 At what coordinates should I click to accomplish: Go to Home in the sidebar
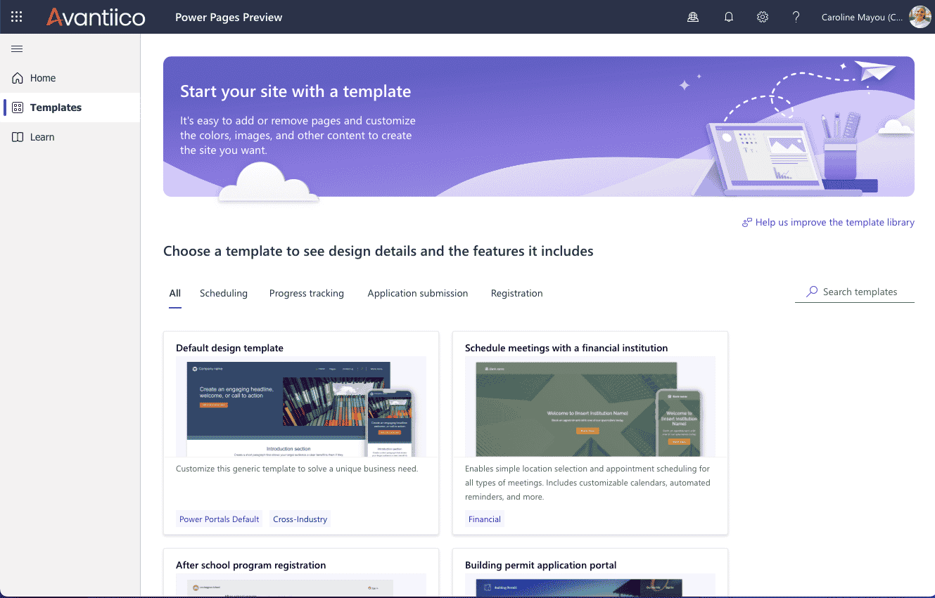(70, 78)
